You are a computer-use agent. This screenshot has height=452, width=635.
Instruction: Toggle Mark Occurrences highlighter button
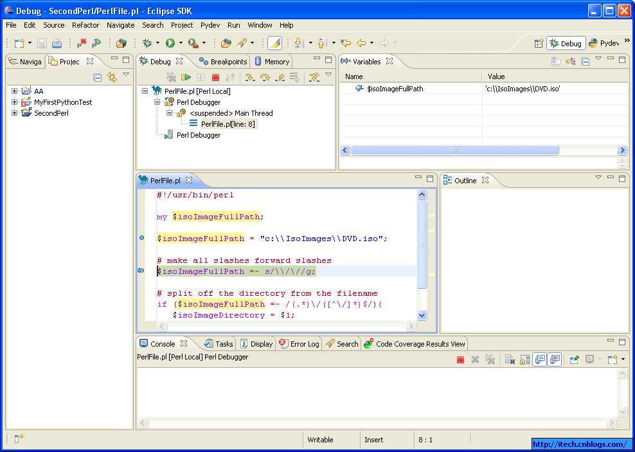tap(275, 43)
